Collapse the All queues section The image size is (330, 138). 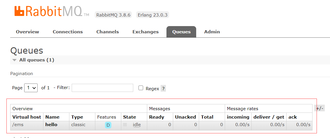(x=33, y=60)
